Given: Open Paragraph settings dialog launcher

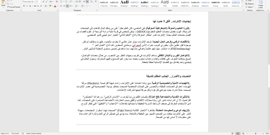Looking at the screenshot, I should 97,10.
